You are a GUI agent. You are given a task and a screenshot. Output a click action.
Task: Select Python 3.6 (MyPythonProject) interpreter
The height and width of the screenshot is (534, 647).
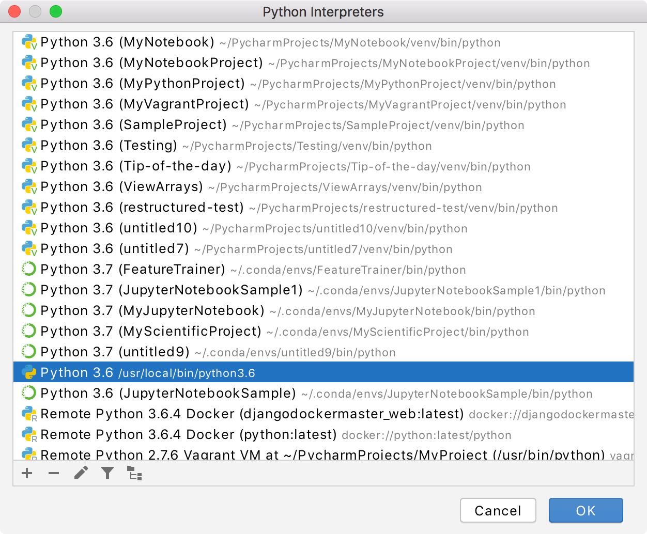point(143,83)
